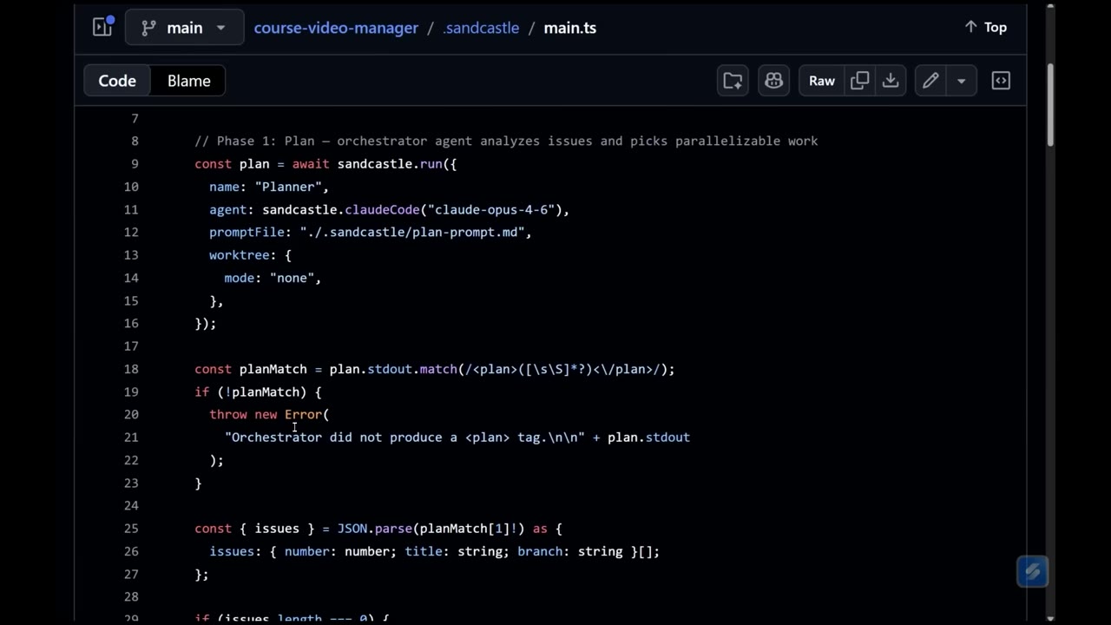Click the Error constructor on line 20
The height and width of the screenshot is (625, 1111).
pyautogui.click(x=303, y=414)
